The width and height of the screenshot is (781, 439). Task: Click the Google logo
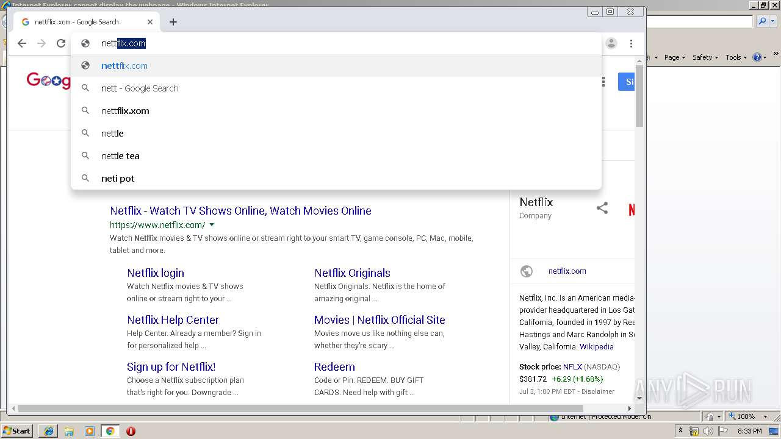[49, 80]
